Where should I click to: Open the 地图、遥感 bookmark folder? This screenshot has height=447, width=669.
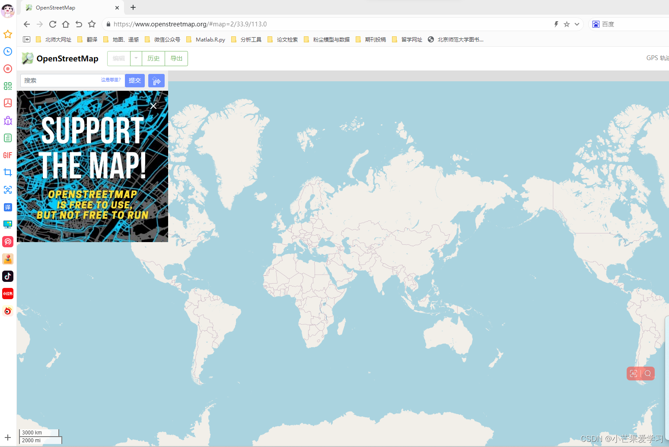(x=121, y=39)
